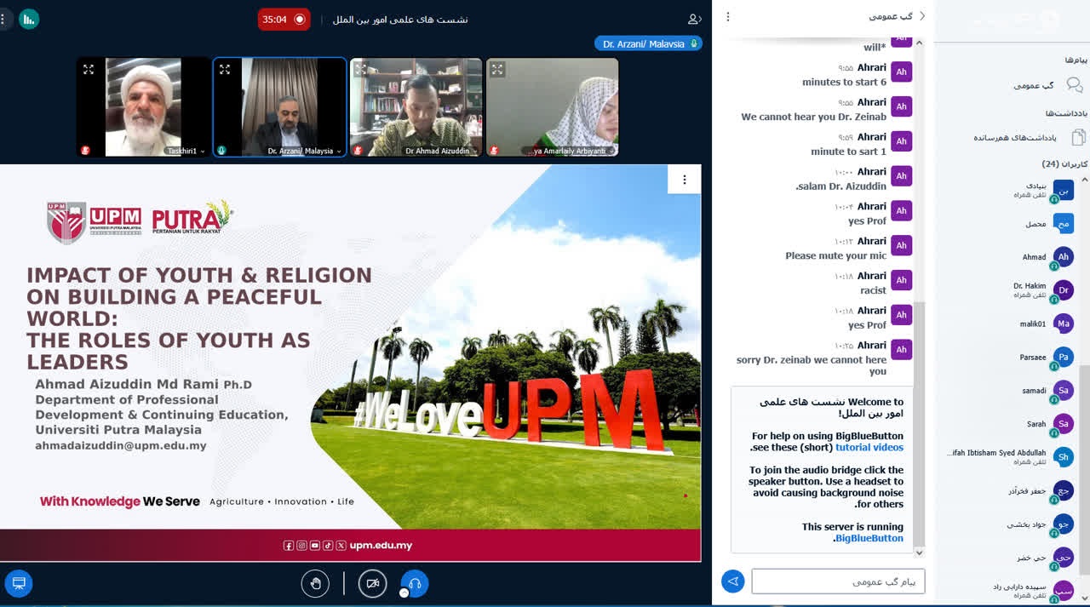Click the blue send message arrow

point(731,581)
